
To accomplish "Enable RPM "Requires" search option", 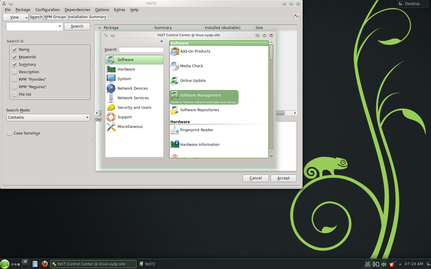I will point(14,87).
